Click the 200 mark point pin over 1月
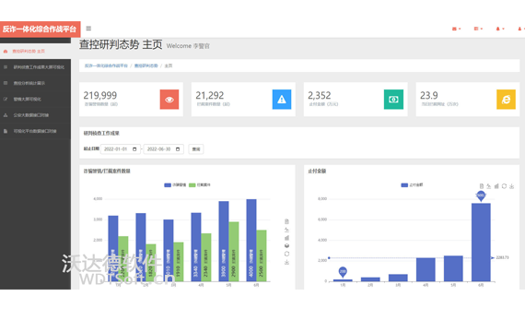The width and height of the screenshot is (525, 332). pyautogui.click(x=343, y=272)
